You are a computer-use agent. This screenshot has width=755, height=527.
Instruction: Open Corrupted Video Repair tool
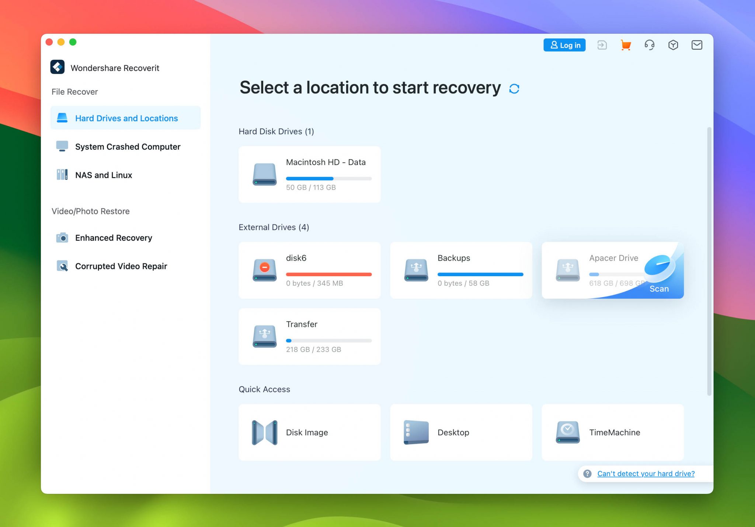coord(121,266)
